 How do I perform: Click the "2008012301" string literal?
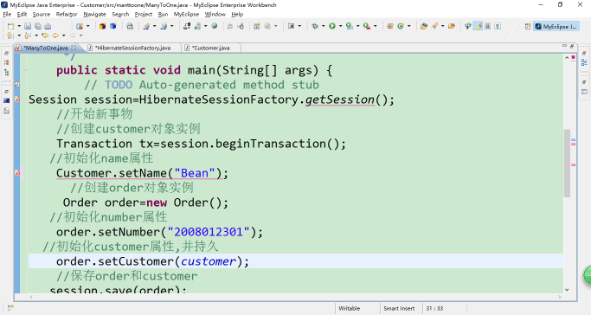(209, 232)
